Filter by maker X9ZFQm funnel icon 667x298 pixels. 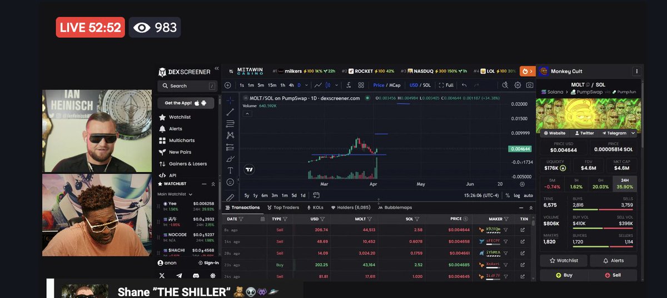(x=506, y=229)
